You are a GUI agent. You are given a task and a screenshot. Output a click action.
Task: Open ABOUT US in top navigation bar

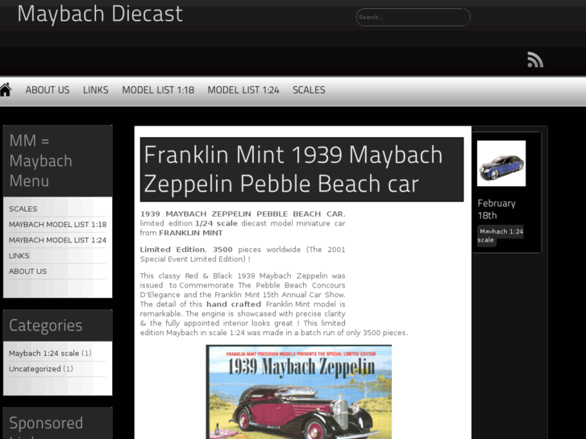coord(48,90)
